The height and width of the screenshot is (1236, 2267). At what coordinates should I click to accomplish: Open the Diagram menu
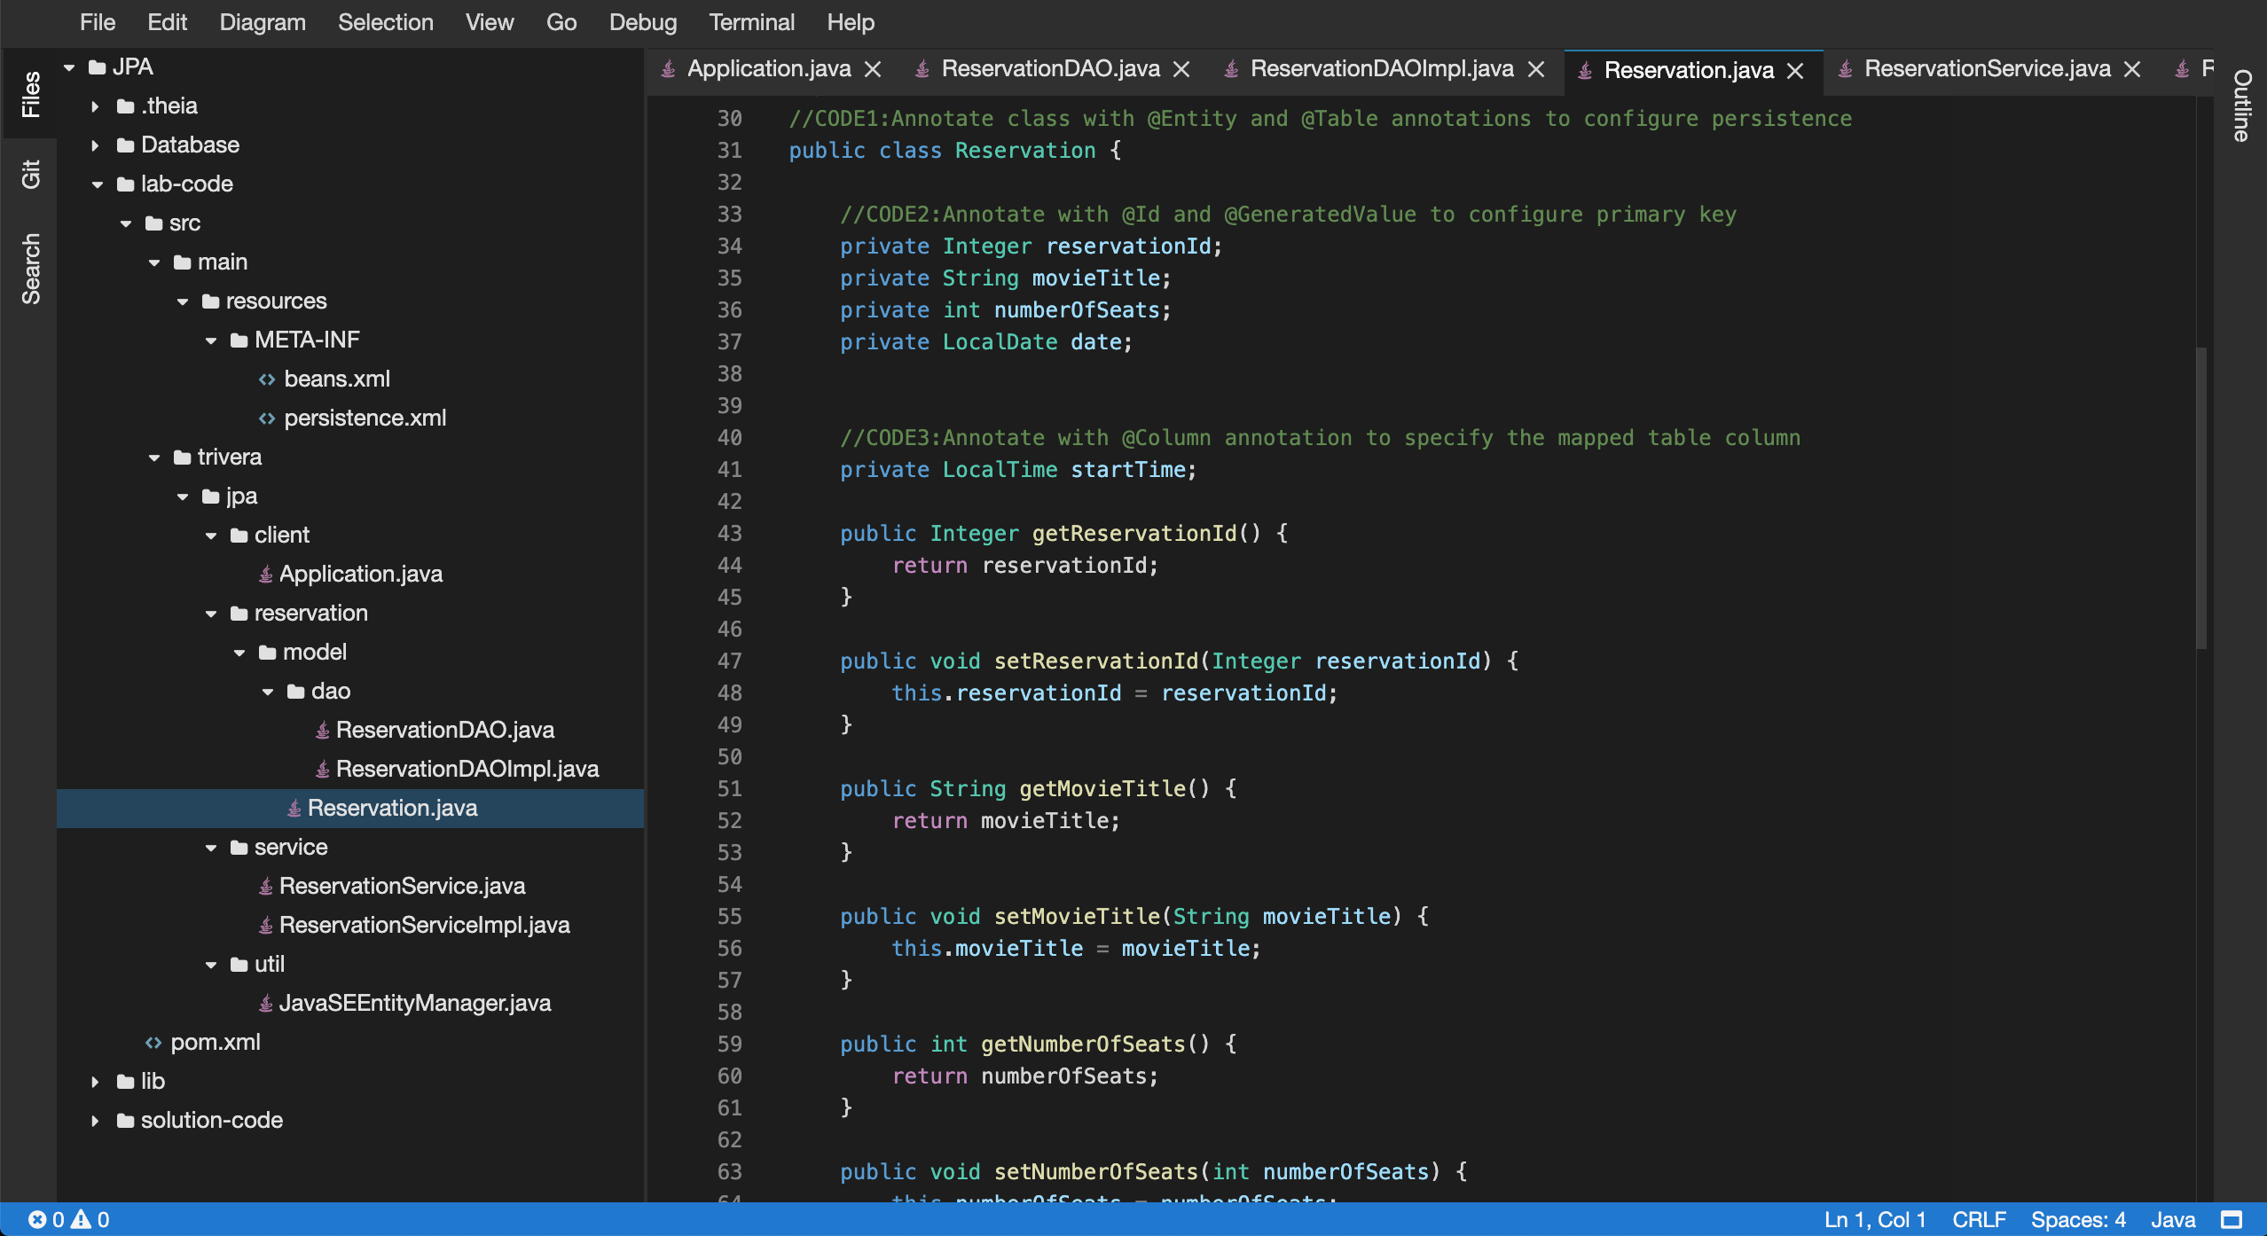(263, 22)
